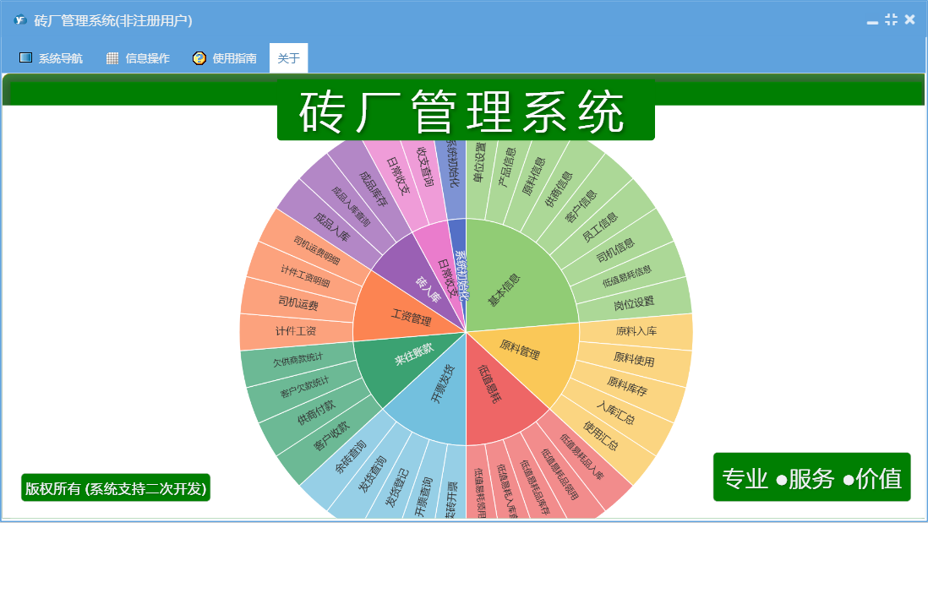
Task: Minimize the 砖厂管理系统 window
Action: pyautogui.click(x=872, y=22)
